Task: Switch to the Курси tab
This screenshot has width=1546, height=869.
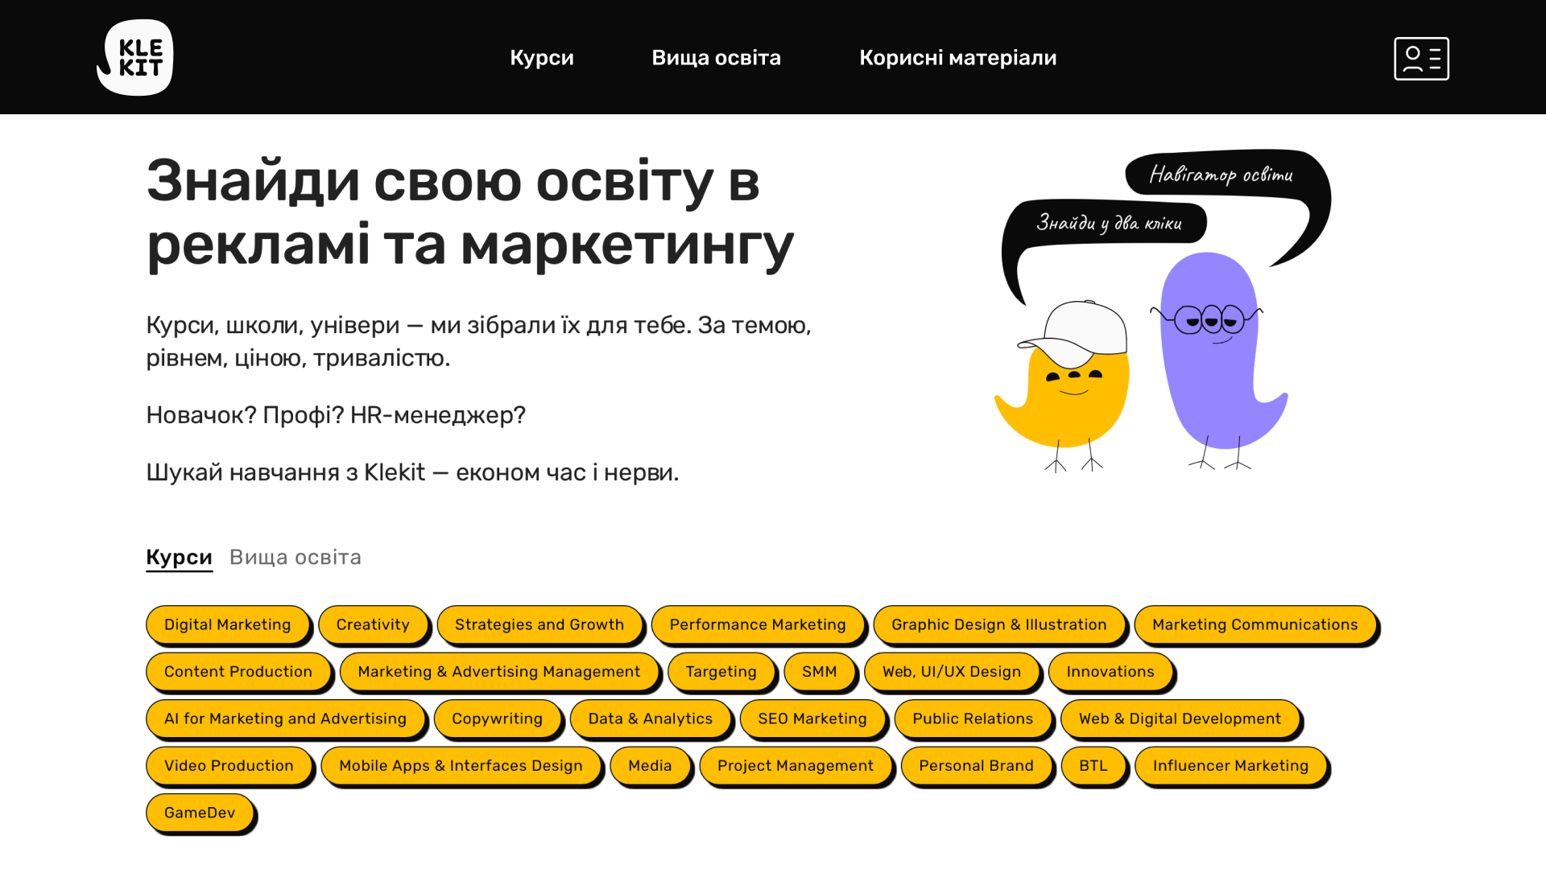Action: pyautogui.click(x=179, y=556)
